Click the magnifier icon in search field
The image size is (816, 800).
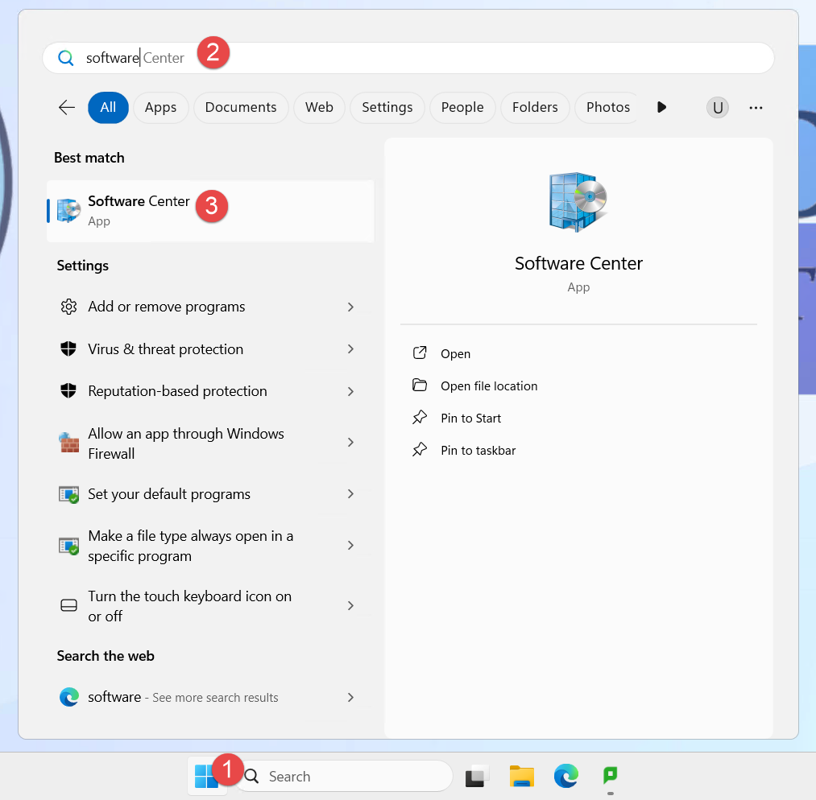click(65, 58)
